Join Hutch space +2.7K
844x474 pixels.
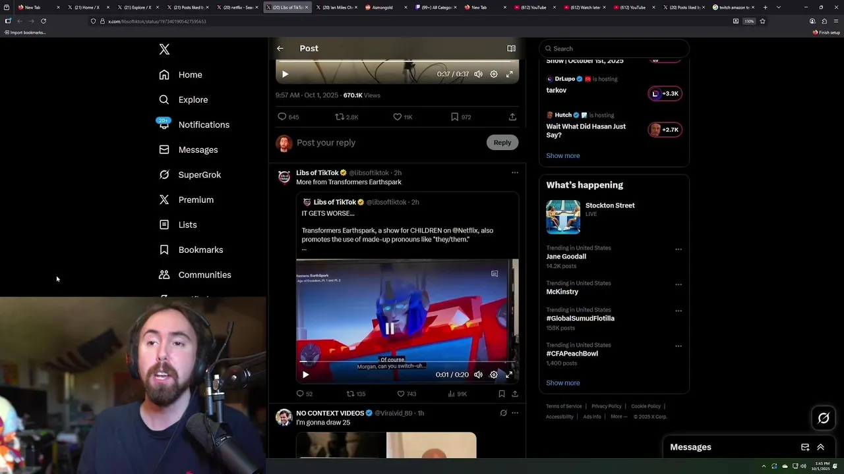(x=665, y=130)
